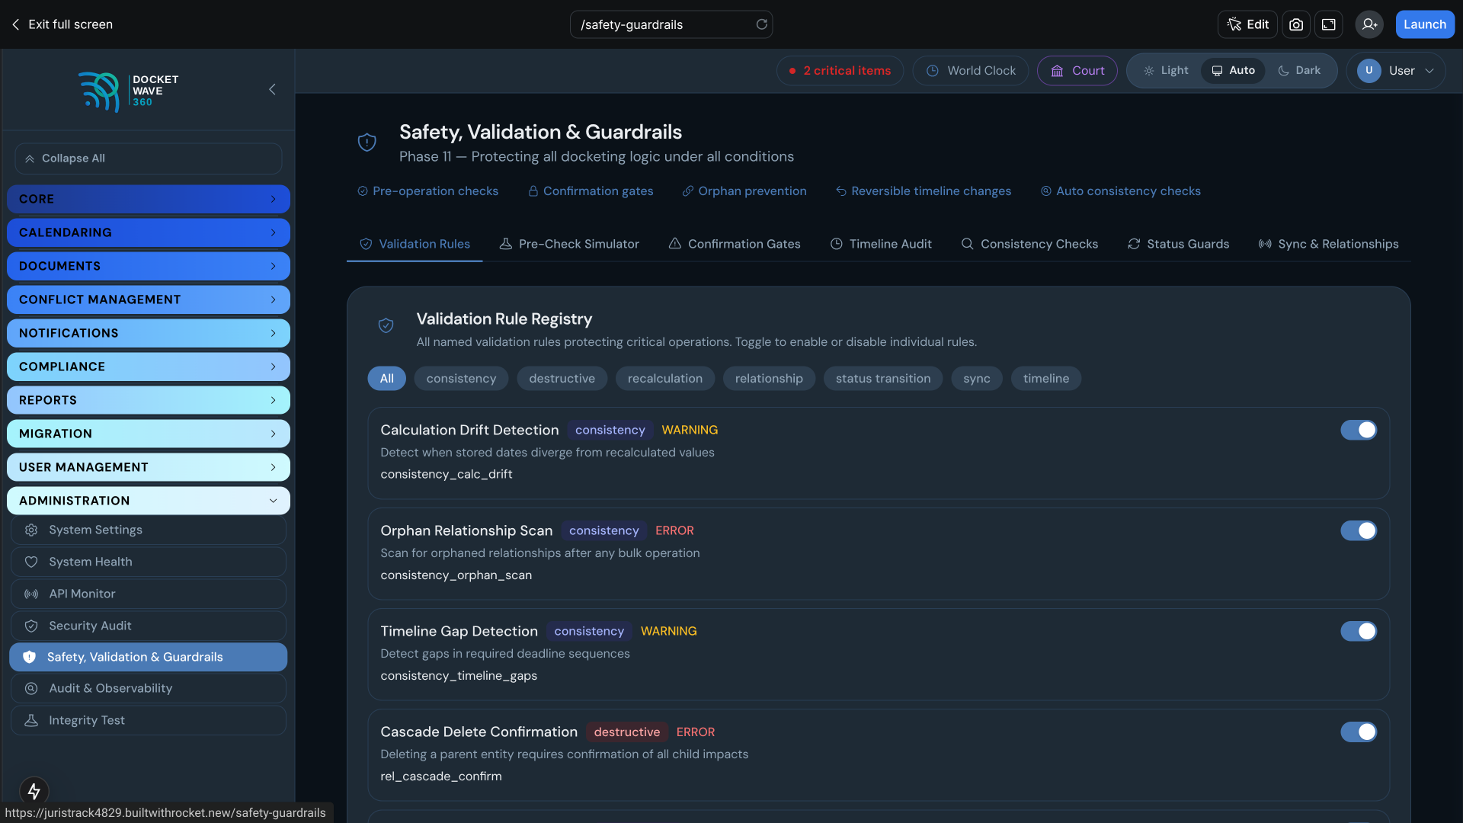Click the Court button
The height and width of the screenshot is (823, 1463).
1077,71
